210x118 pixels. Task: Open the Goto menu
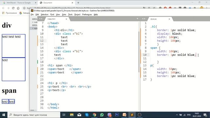[x=64, y=14]
